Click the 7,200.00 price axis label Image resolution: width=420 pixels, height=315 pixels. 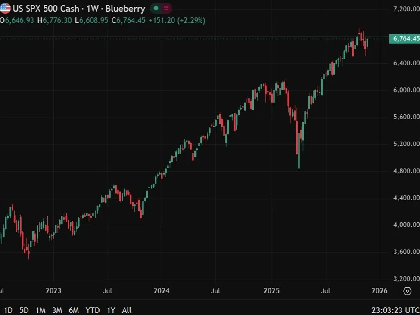406,9
